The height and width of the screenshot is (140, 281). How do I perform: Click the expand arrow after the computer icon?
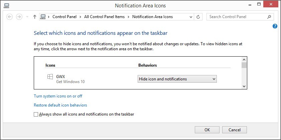pos(48,17)
